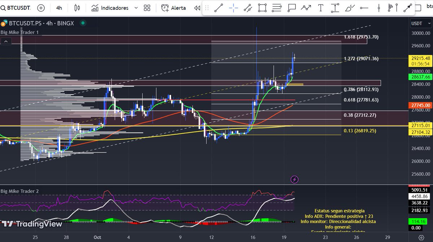Select the Vertical Line tool
Viewport: 433px width, 242px height.
379,8
